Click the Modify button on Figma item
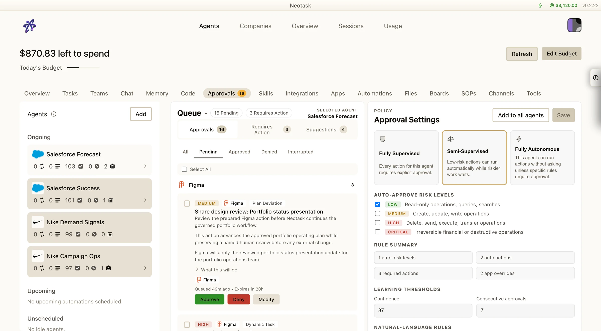The width and height of the screenshot is (601, 331). [x=266, y=299]
